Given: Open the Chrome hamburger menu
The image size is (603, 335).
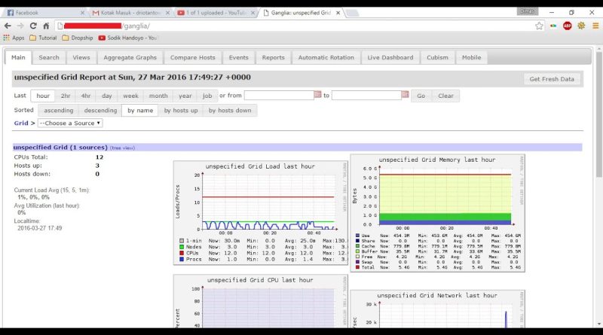Looking at the screenshot, I should pyautogui.click(x=595, y=26).
